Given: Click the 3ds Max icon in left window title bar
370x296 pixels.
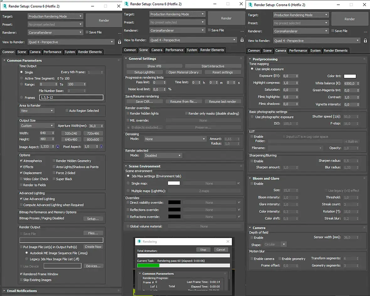Looking at the screenshot, I should 5,6.
